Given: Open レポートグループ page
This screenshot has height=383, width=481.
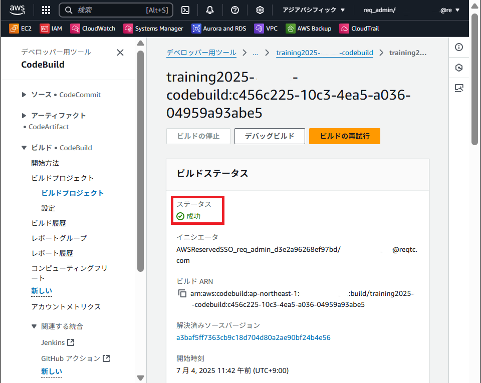Looking at the screenshot, I should [x=59, y=238].
